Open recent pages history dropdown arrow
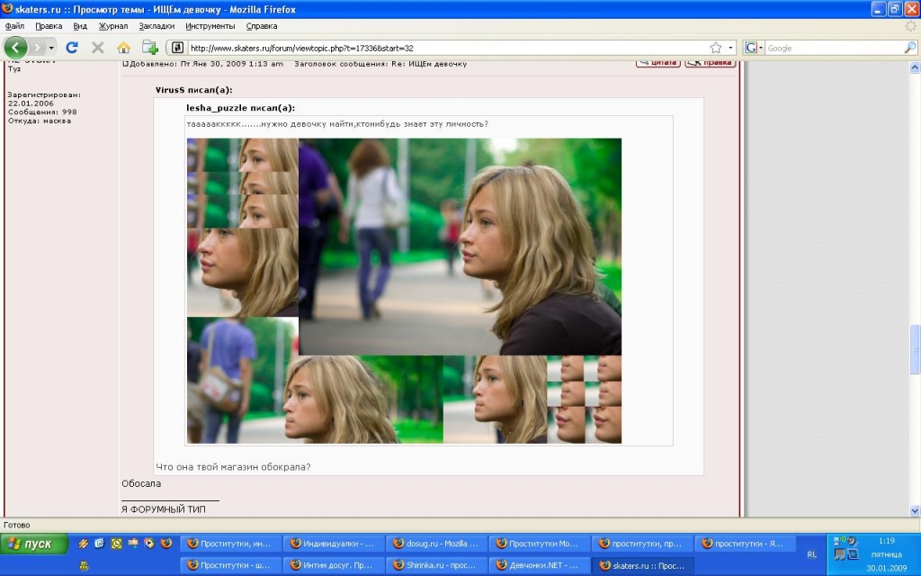The image size is (921, 576). [51, 48]
